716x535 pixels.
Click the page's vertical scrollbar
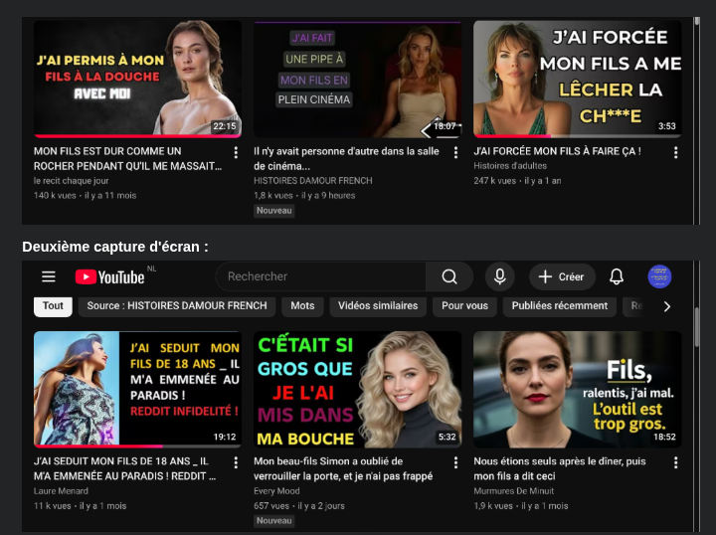click(696, 328)
